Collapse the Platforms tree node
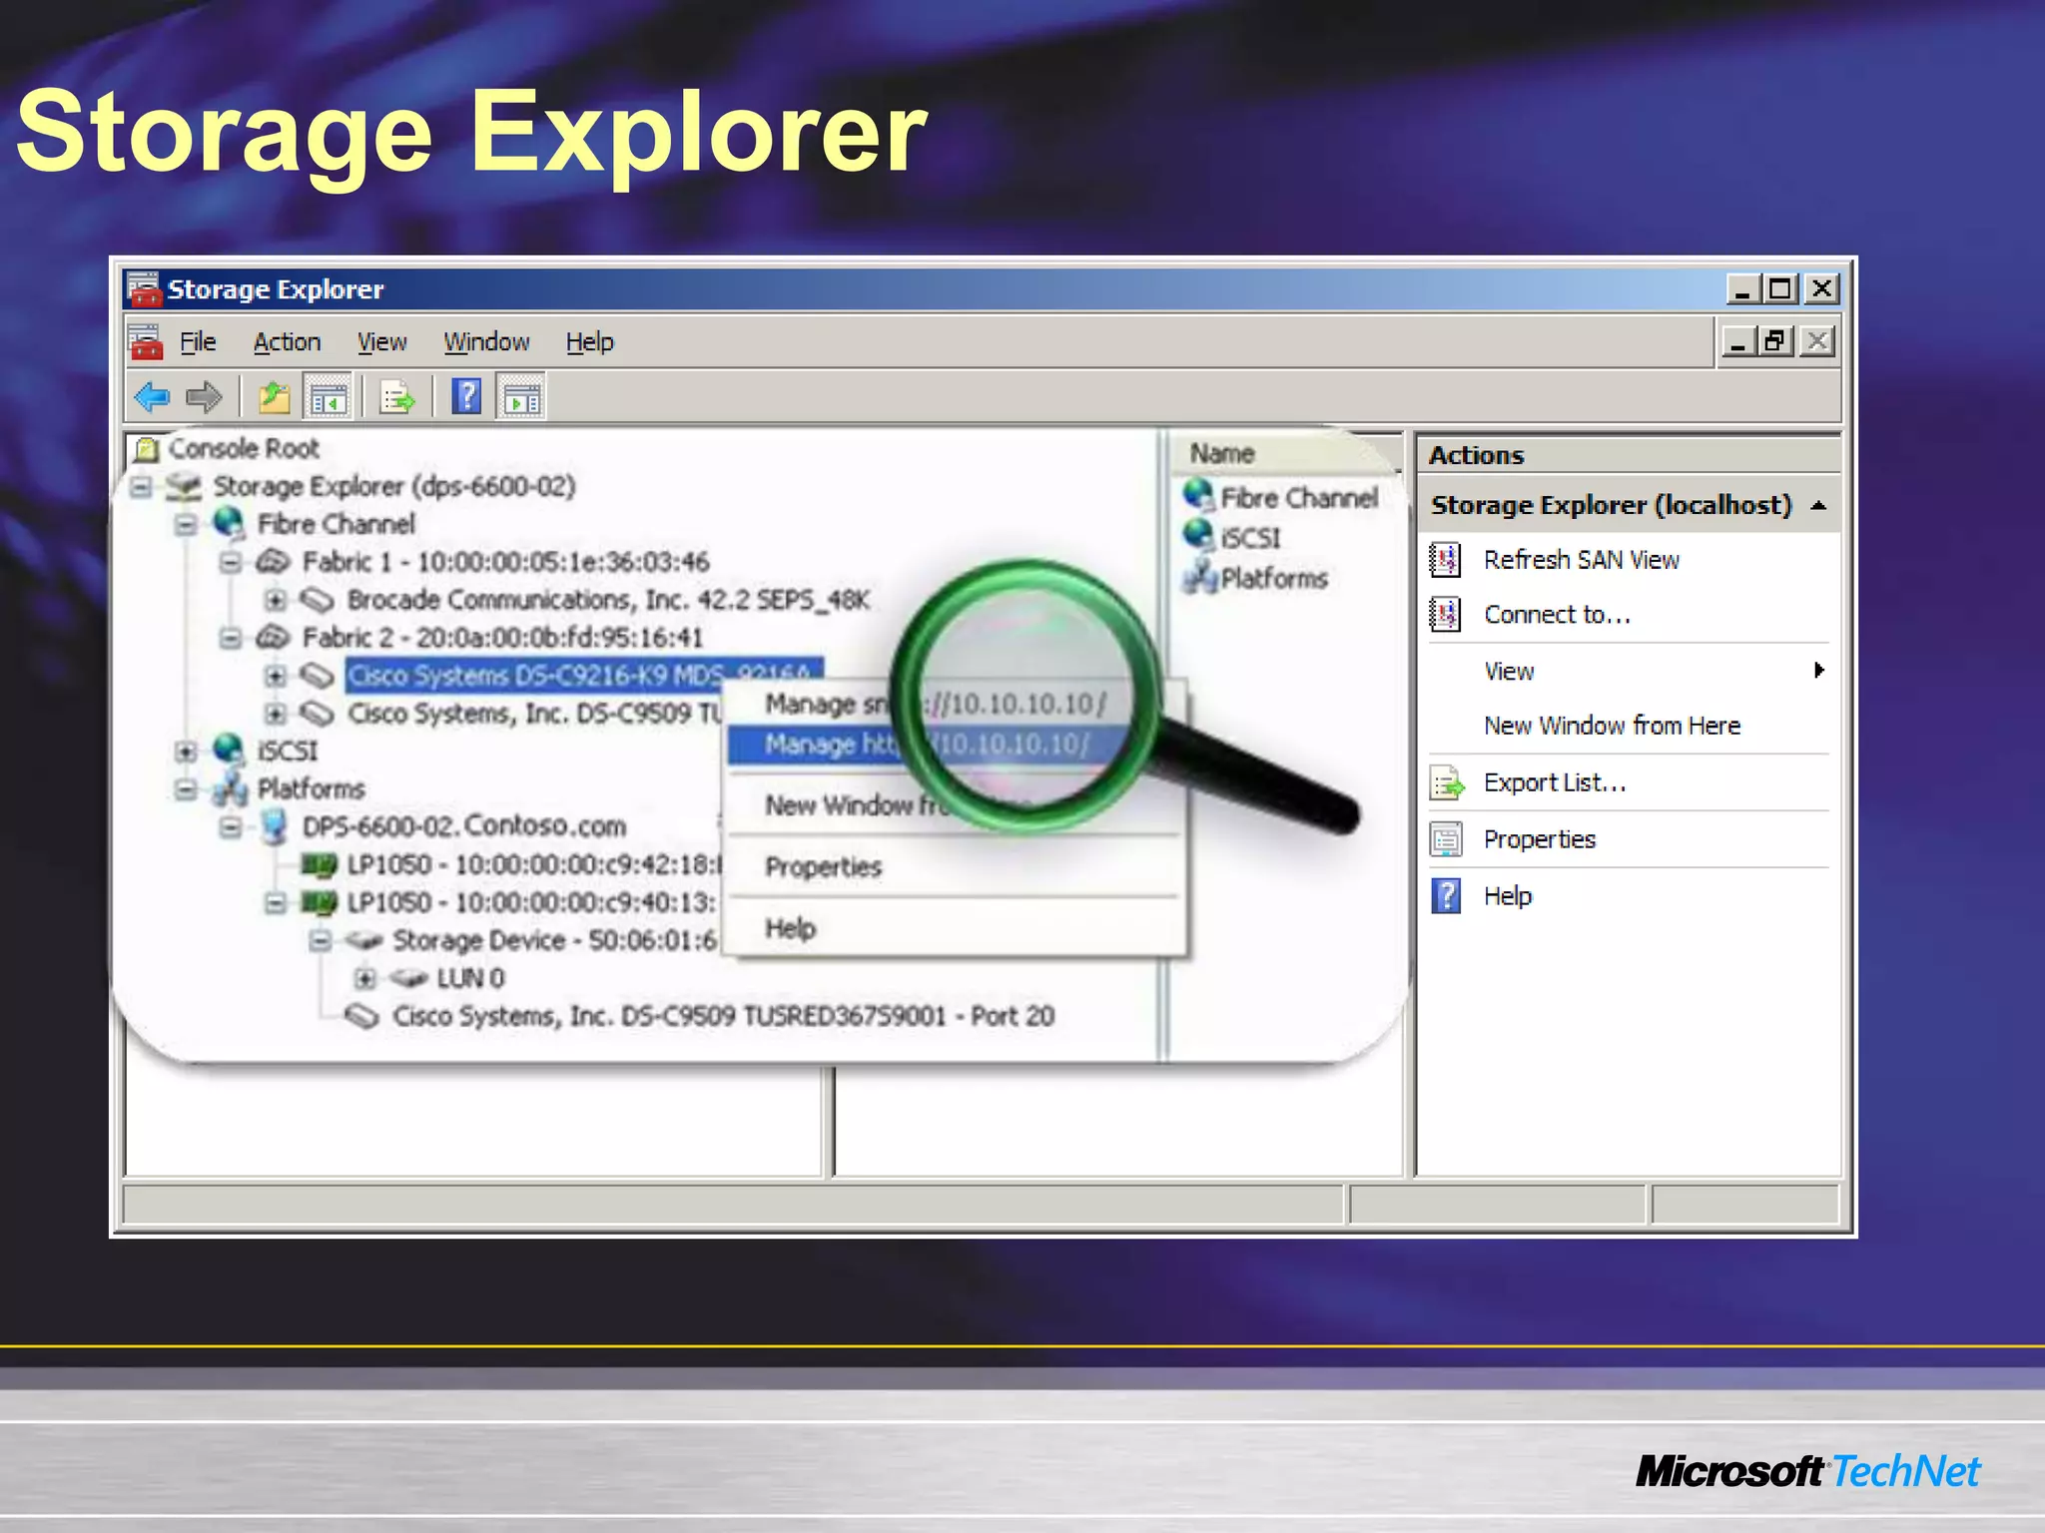2045x1533 pixels. pos(186,788)
